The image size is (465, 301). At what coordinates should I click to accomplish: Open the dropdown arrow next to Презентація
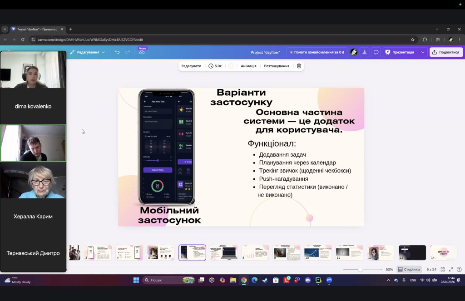click(423, 52)
